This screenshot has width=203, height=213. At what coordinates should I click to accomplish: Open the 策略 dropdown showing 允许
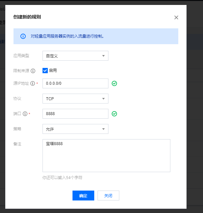click(x=75, y=129)
